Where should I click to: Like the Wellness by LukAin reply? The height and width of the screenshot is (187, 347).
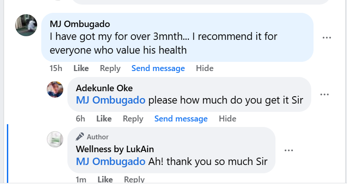click(105, 180)
